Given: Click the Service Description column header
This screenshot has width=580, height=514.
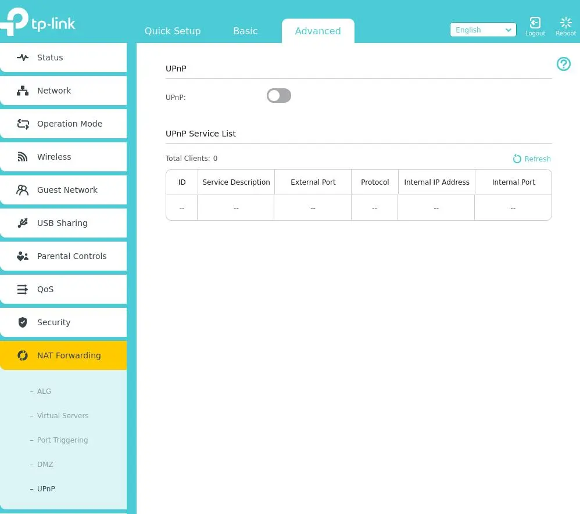Looking at the screenshot, I should (236, 182).
